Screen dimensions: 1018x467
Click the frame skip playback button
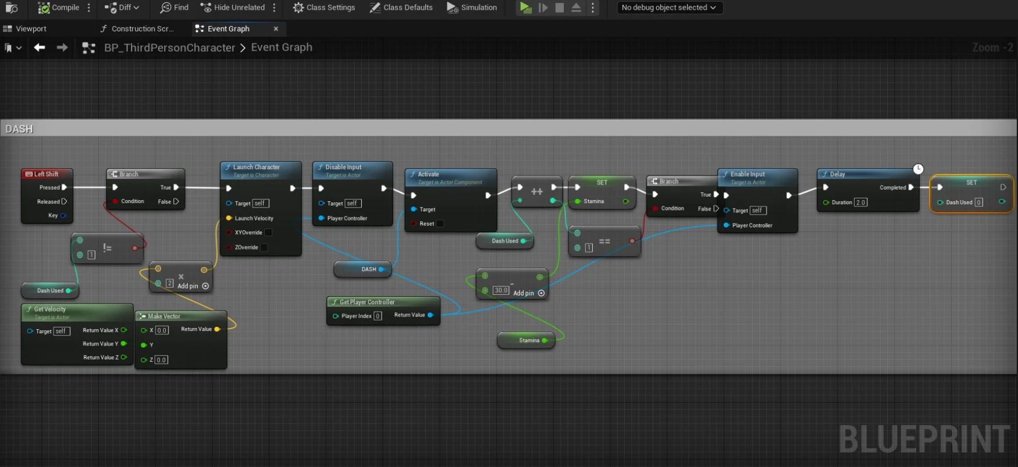click(543, 8)
